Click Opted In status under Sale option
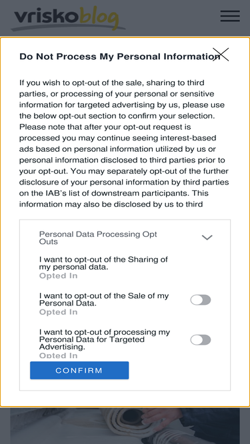 coord(58,312)
